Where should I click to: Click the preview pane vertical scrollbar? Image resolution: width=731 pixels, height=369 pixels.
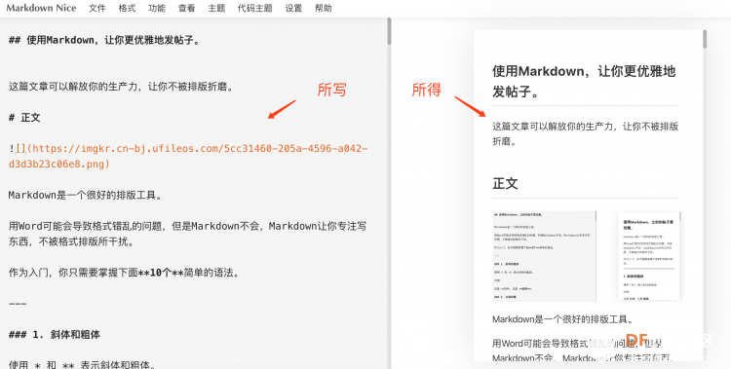[705, 39]
